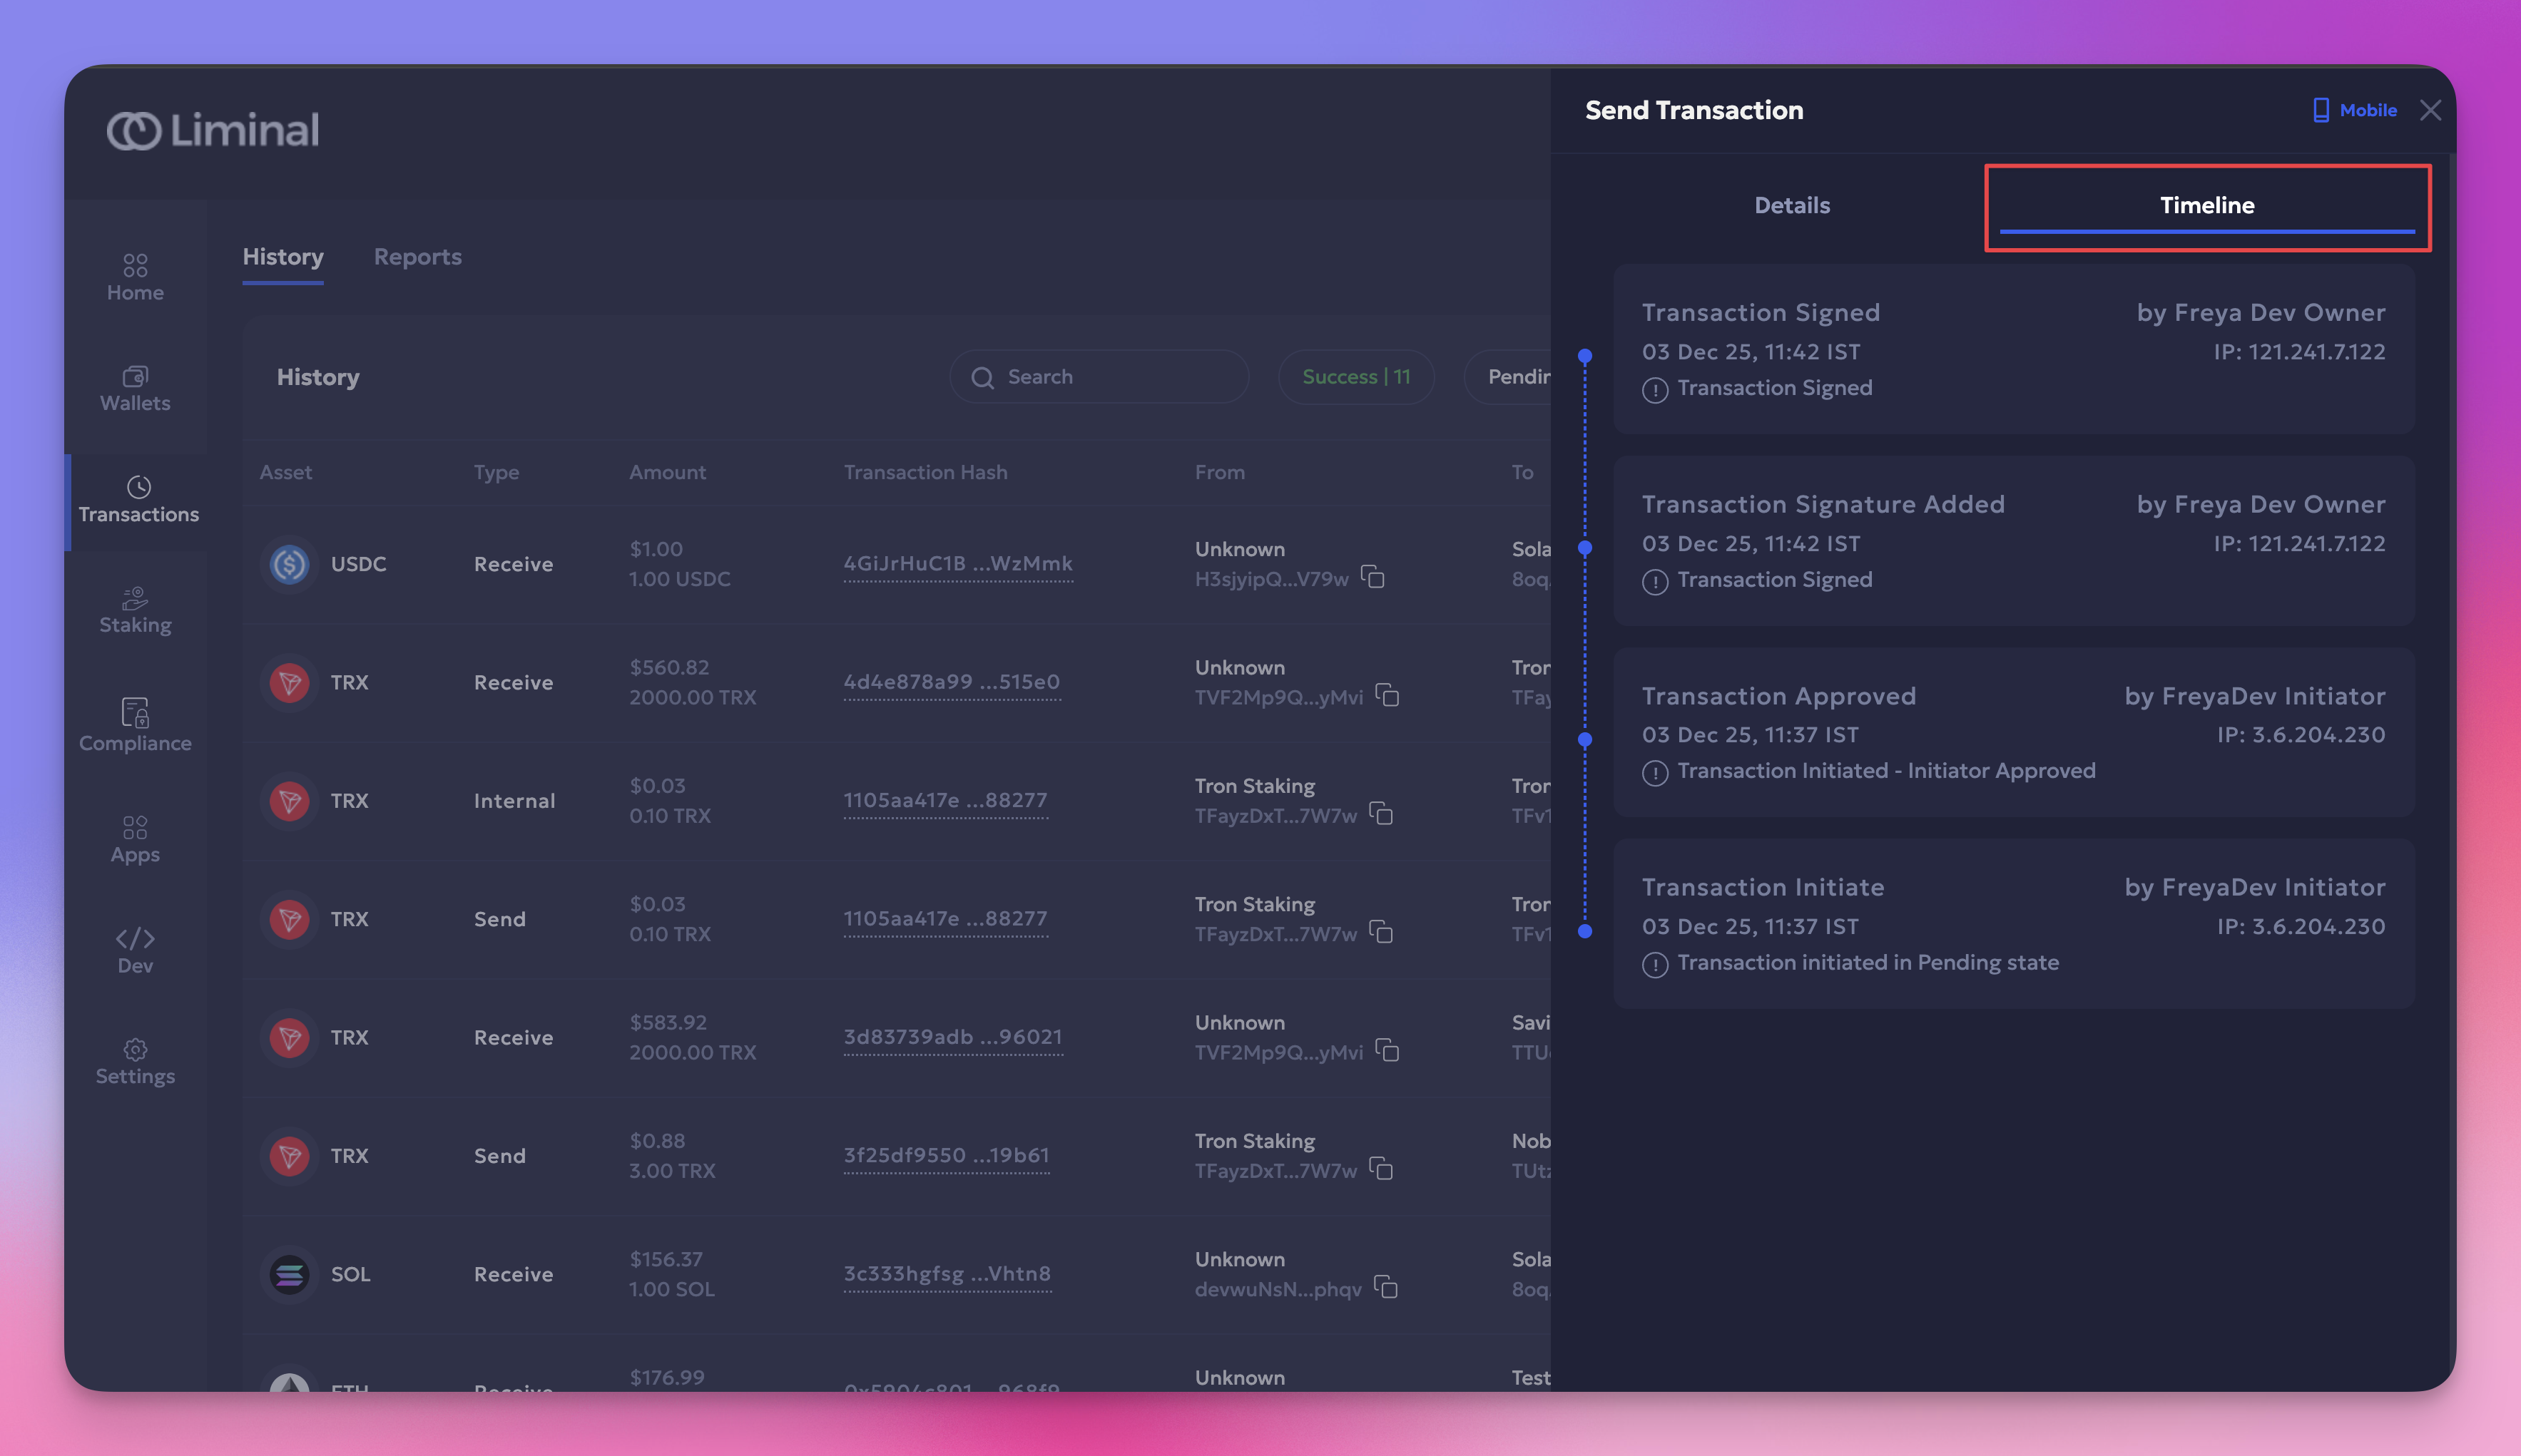Filter by Success | 11 status
The image size is (2521, 1456).
pos(1355,377)
